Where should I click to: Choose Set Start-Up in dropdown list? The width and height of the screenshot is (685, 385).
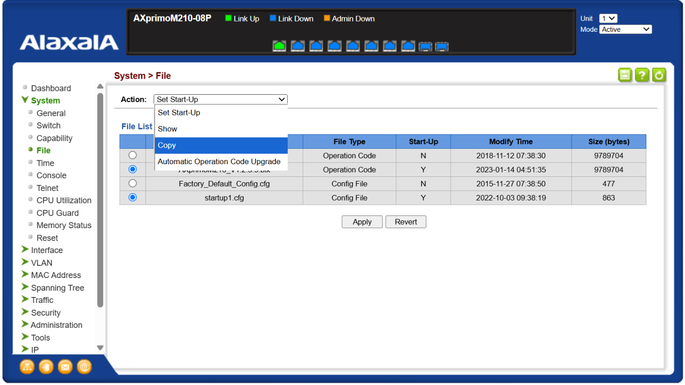(x=221, y=112)
